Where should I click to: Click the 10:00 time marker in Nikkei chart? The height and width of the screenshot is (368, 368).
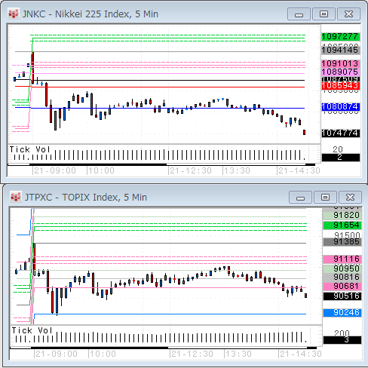pos(101,171)
